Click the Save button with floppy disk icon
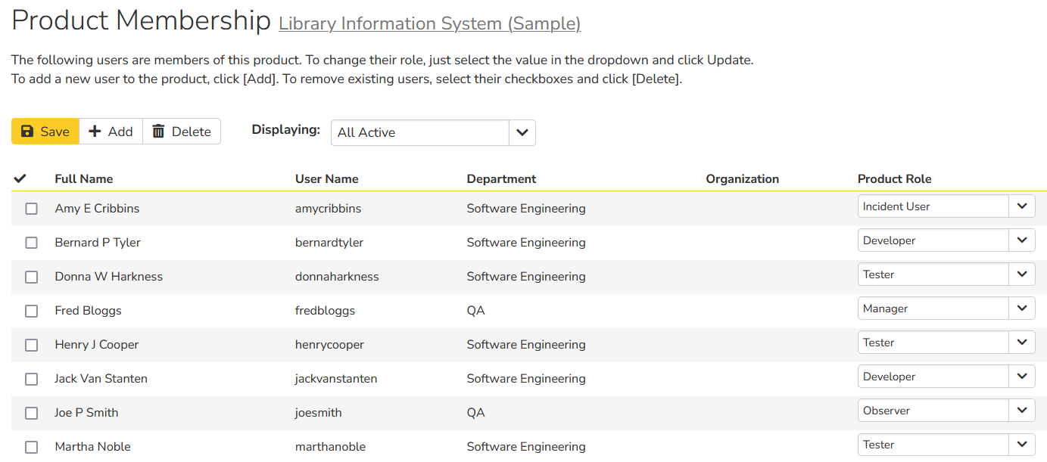The height and width of the screenshot is (462, 1047). coord(45,132)
